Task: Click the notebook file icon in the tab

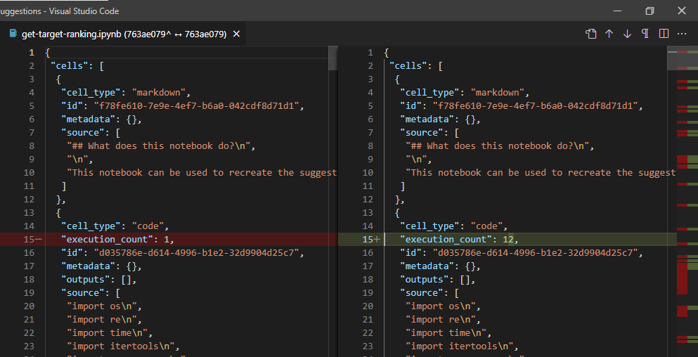Action: 13,34
